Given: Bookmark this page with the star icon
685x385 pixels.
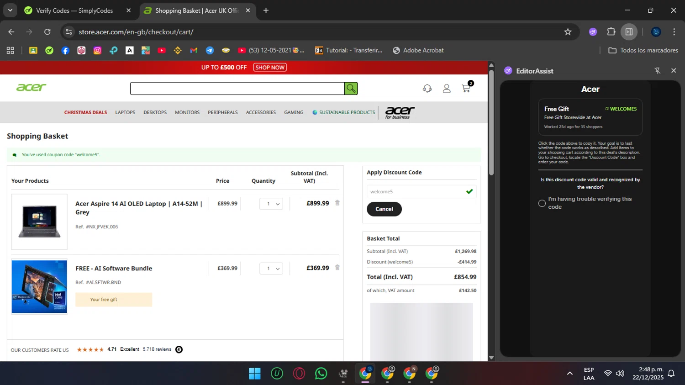Looking at the screenshot, I should 568,32.
